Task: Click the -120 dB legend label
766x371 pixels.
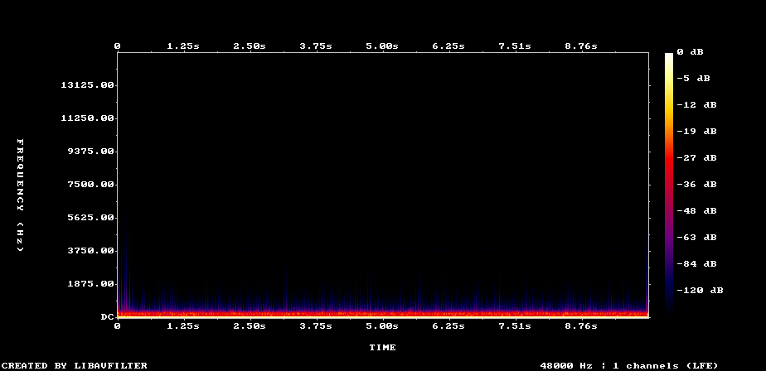Action: click(700, 291)
